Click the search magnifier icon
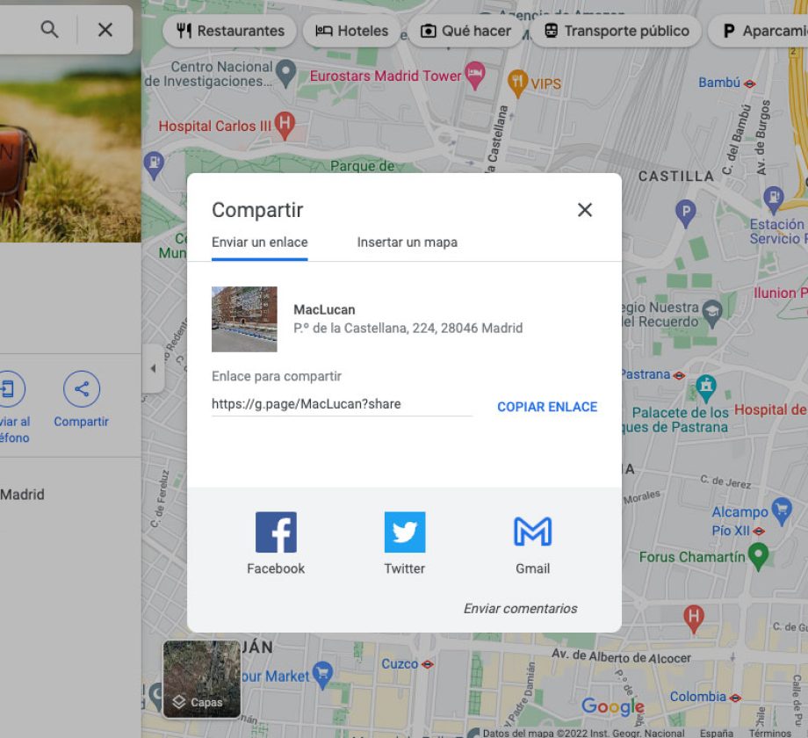Viewport: 808px width, 738px height. click(50, 30)
